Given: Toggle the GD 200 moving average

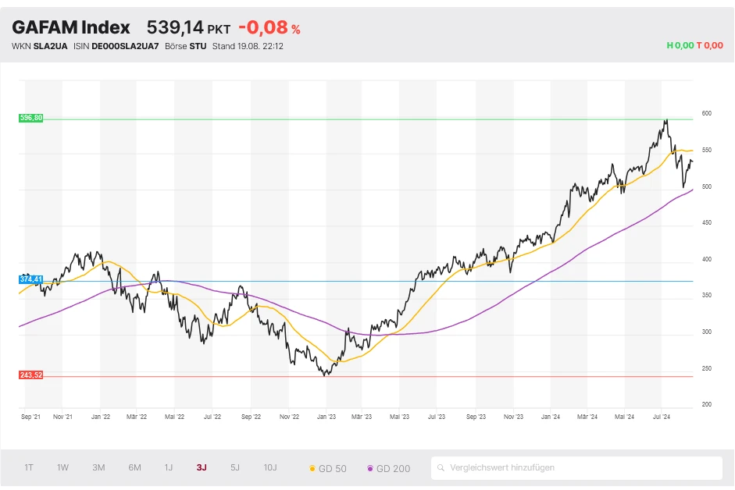Looking at the screenshot, I should pos(388,468).
